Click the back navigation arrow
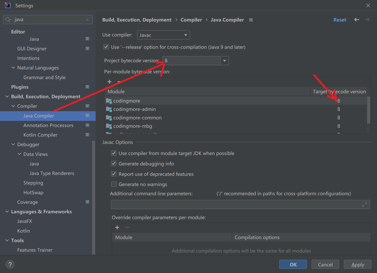 (x=357, y=20)
